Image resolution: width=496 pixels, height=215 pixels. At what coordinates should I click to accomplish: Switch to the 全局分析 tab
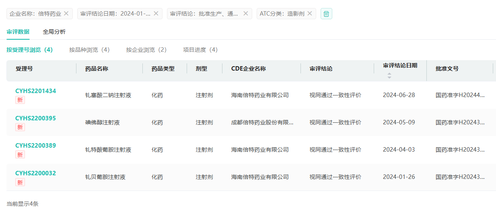coord(54,32)
